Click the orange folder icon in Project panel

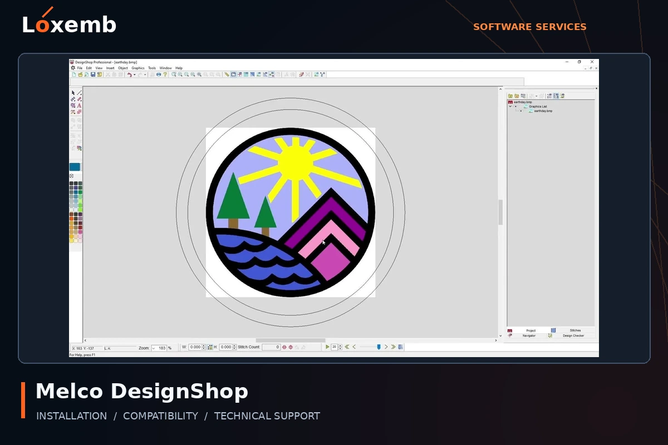point(517,96)
